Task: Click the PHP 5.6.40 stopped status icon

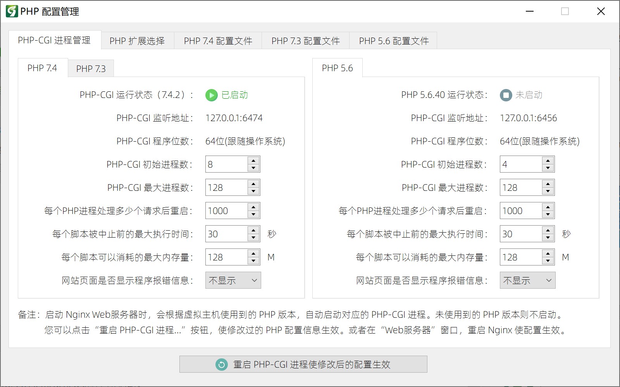Action: (506, 95)
